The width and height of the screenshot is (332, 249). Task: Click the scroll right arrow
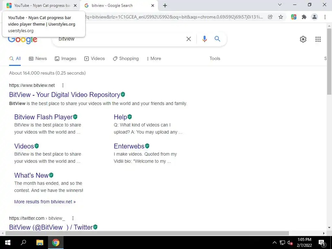click(324, 233)
